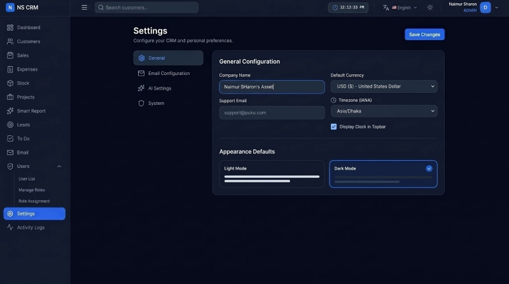Screen dimensions: 509x284
Task: Click the Expenses receipt icon
Action: pos(10,69)
